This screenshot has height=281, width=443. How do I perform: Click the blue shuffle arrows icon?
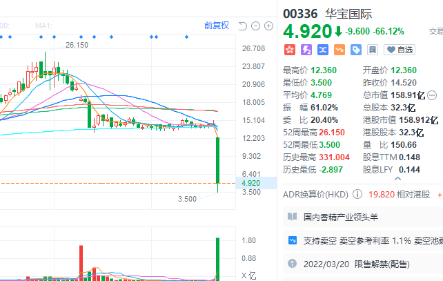pos(322,50)
